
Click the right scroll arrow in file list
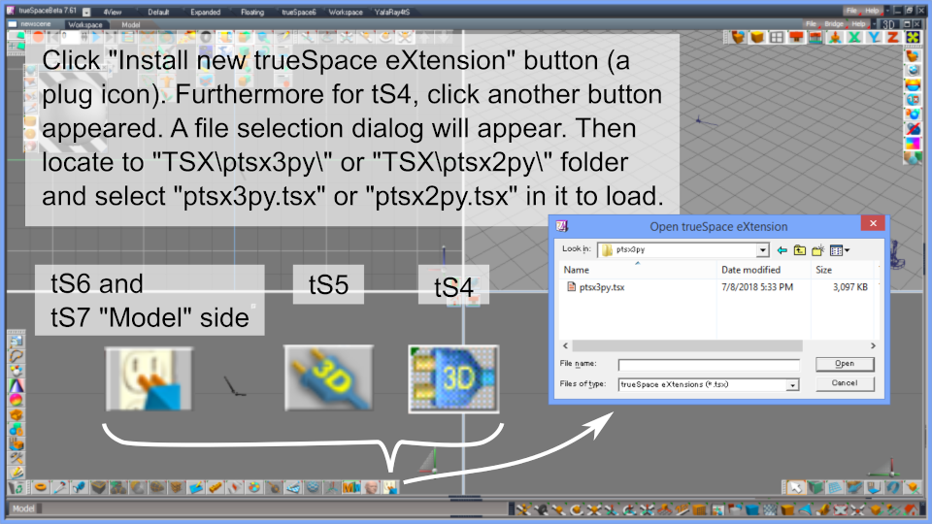(x=873, y=345)
